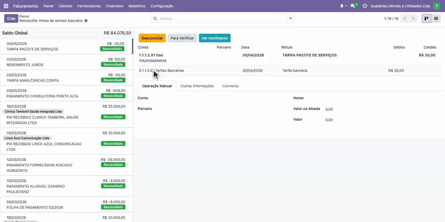This screenshot has height=222, width=445.
Task: Click the droplet debug icon in navbar
Action: 342,6
